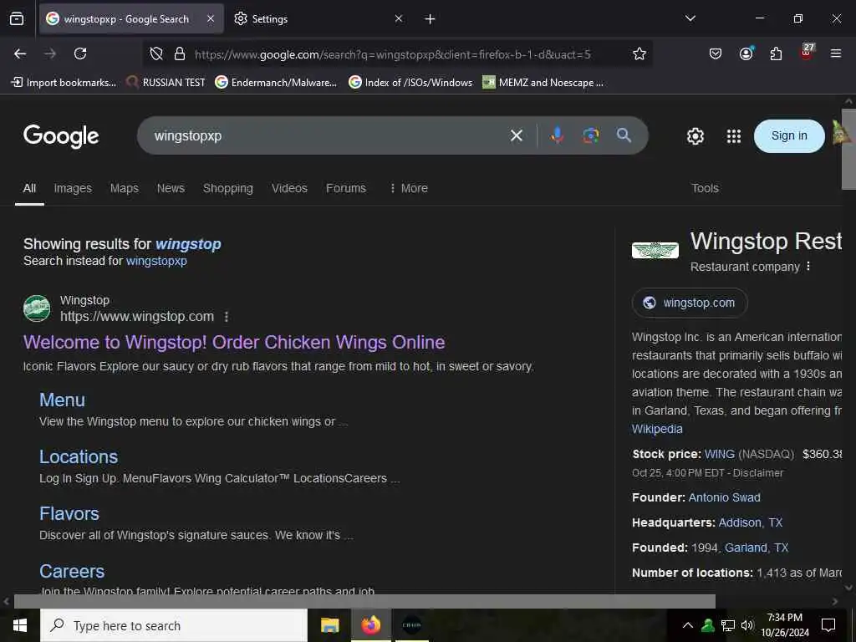Search by image with Google Lens
Viewport: 856px width, 642px height.
pyautogui.click(x=590, y=135)
